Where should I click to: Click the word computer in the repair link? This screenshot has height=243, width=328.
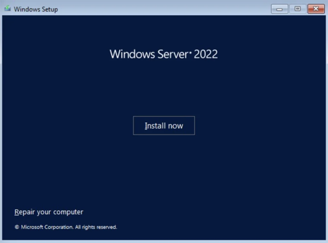coord(68,212)
